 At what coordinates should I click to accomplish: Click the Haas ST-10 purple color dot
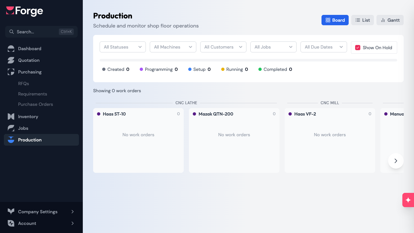99,114
